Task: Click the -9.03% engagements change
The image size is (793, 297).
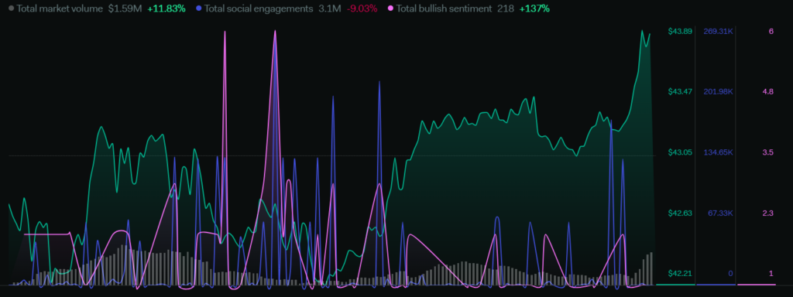Action: [x=362, y=9]
